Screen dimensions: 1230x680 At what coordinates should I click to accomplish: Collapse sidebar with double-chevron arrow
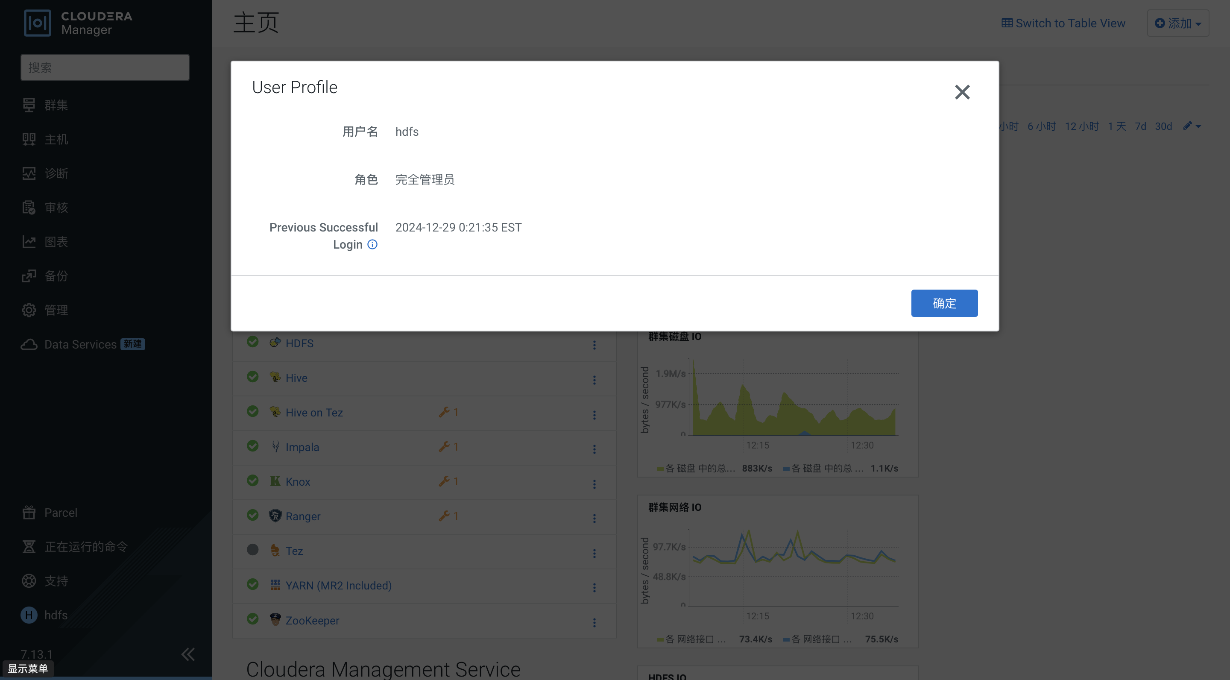[187, 654]
